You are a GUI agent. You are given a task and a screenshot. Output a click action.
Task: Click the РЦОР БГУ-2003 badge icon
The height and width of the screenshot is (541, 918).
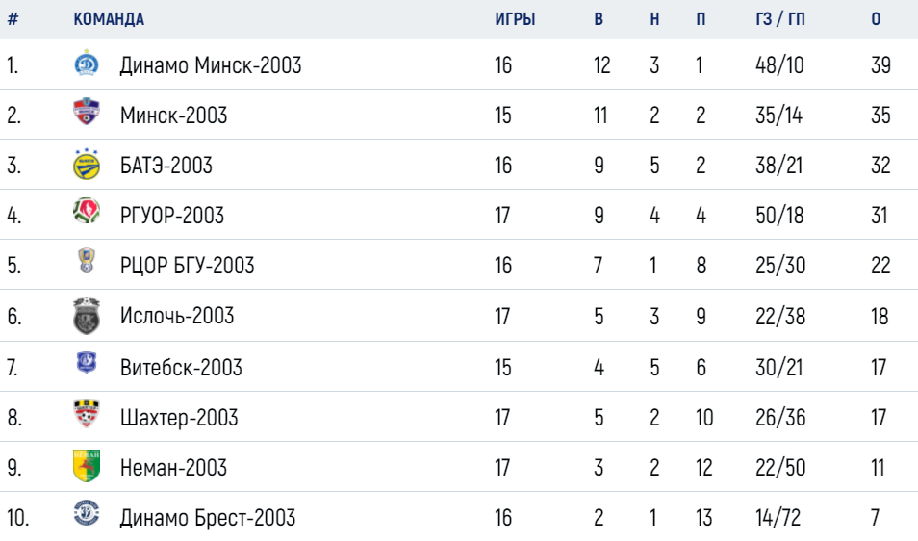87,261
